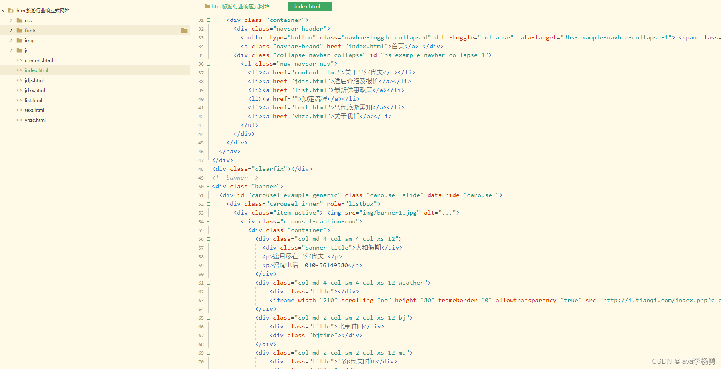Open jdxx.html from the file tree
The image size is (721, 369).
click(35, 90)
